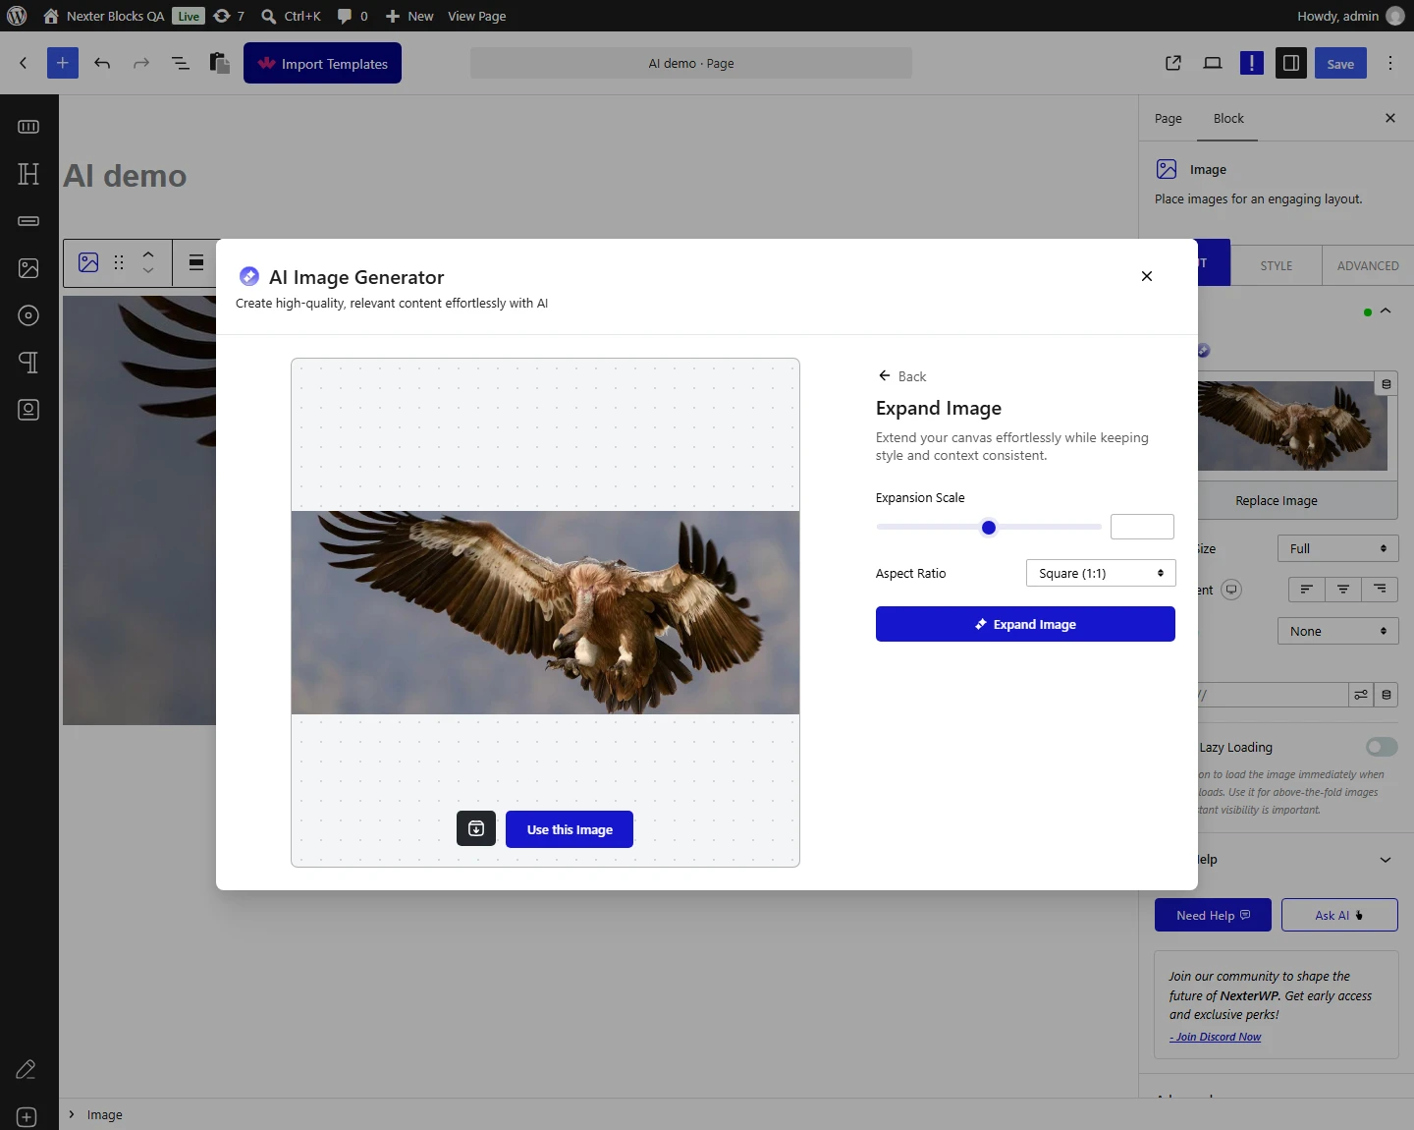Open the STYLE tab
This screenshot has width=1414, height=1130.
click(x=1277, y=265)
